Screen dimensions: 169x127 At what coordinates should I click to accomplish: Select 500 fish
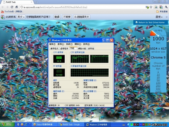click(158, 89)
